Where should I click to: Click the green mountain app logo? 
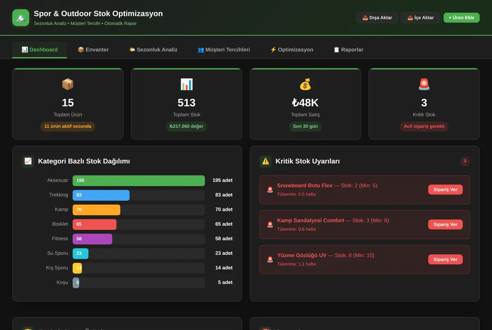(x=21, y=18)
